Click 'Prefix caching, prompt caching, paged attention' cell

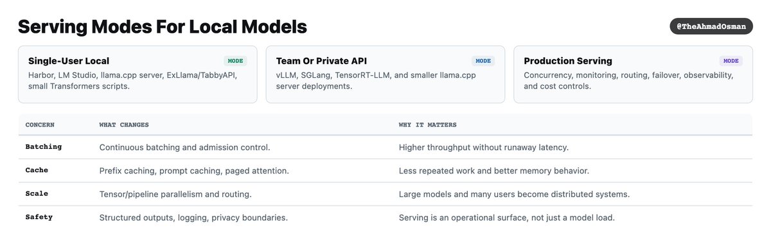click(194, 171)
